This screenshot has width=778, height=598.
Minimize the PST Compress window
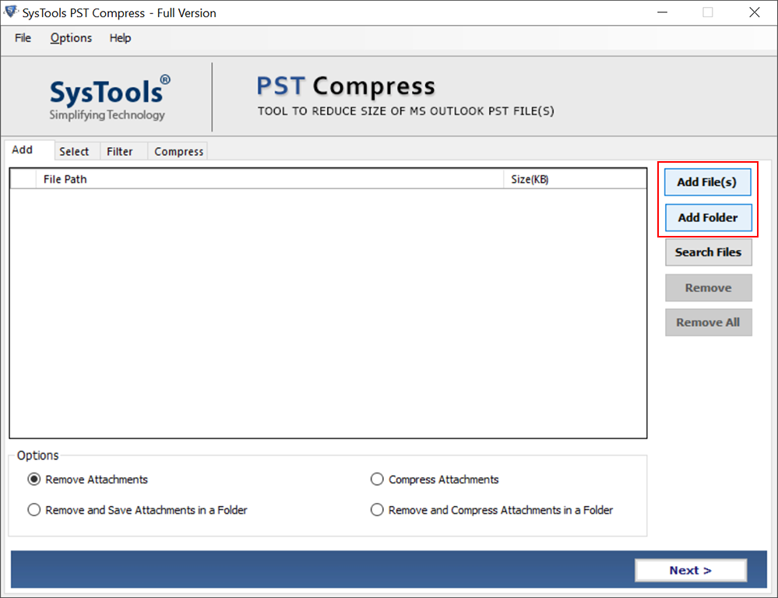pyautogui.click(x=663, y=12)
